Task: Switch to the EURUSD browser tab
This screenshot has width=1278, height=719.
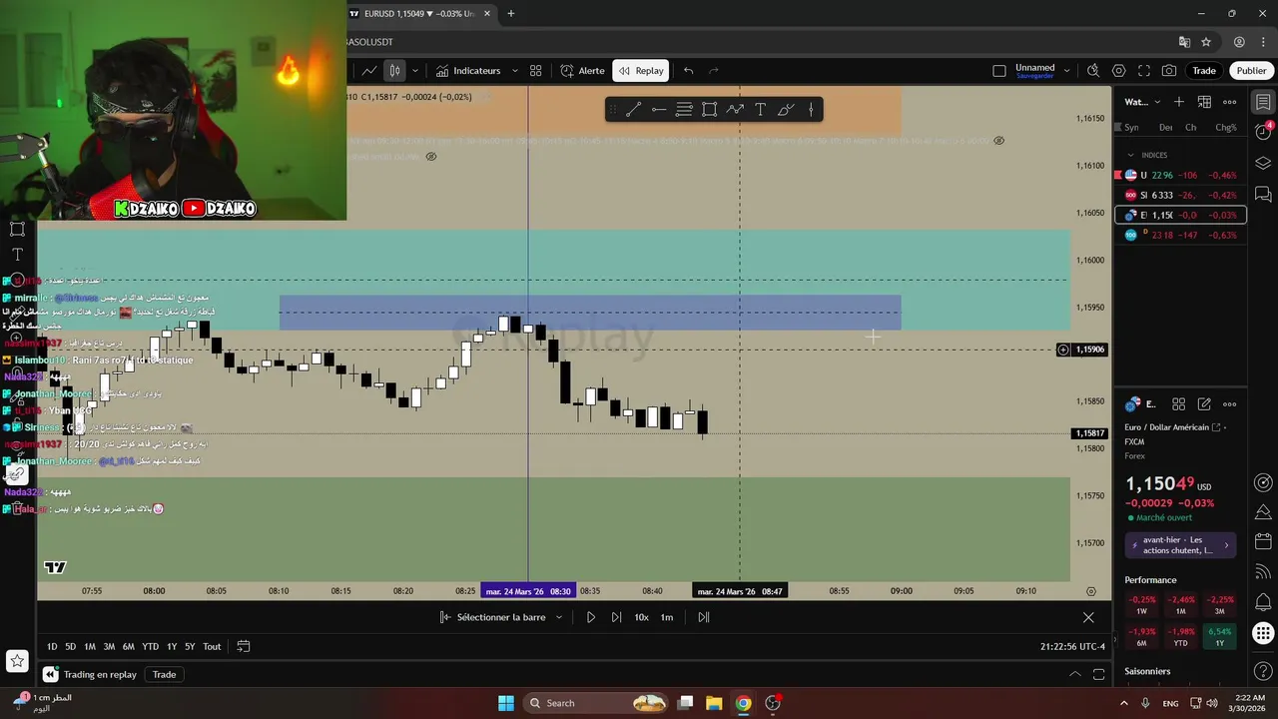Action: pyautogui.click(x=419, y=14)
